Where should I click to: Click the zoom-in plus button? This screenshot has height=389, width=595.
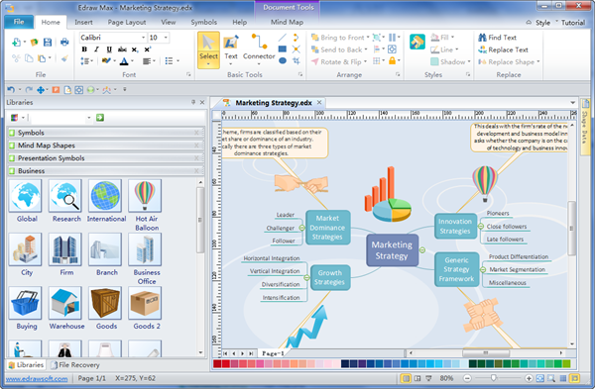click(x=529, y=378)
